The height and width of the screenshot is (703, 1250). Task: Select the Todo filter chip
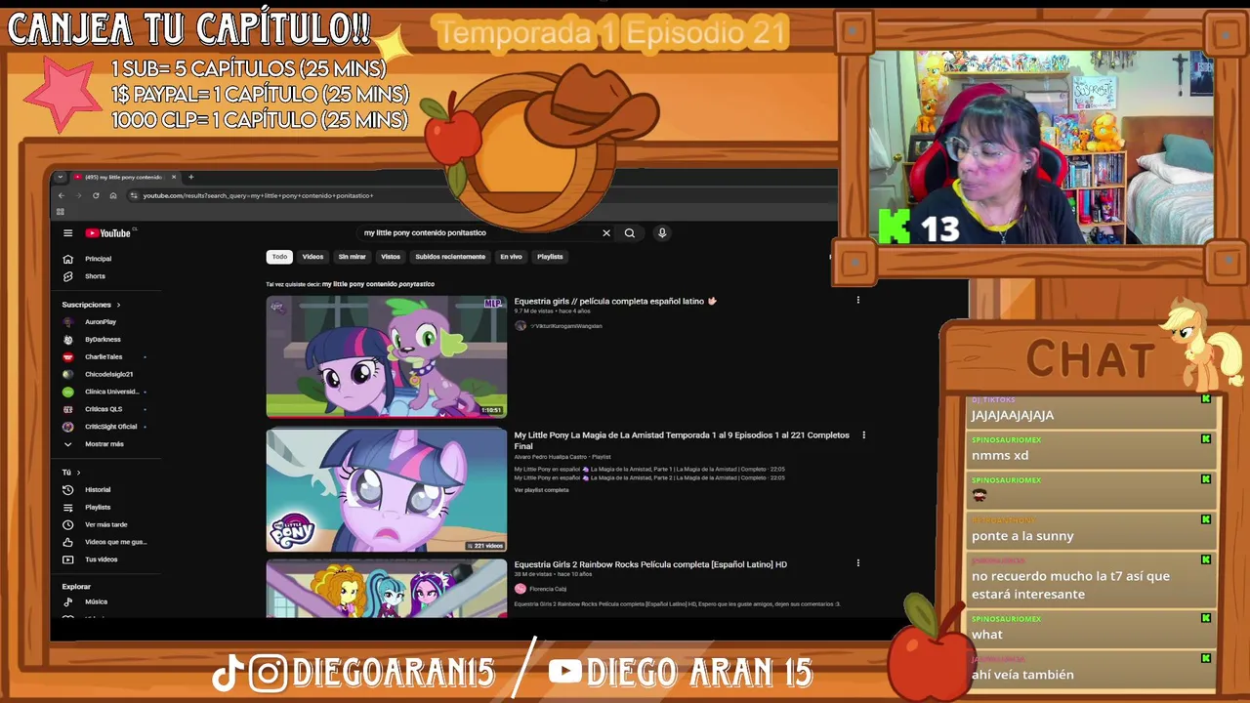279,257
